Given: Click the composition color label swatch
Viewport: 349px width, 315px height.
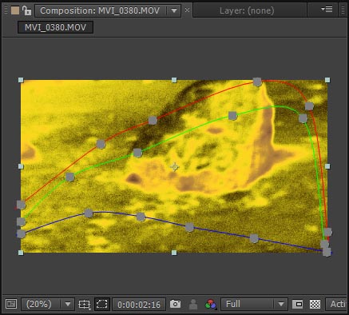Looking at the screenshot, I should [15, 10].
